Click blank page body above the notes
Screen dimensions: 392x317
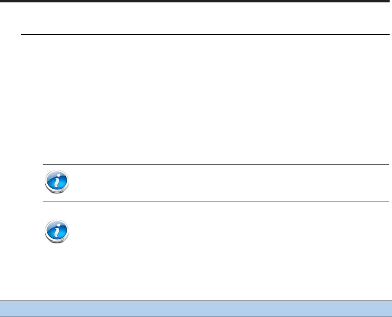[205, 100]
